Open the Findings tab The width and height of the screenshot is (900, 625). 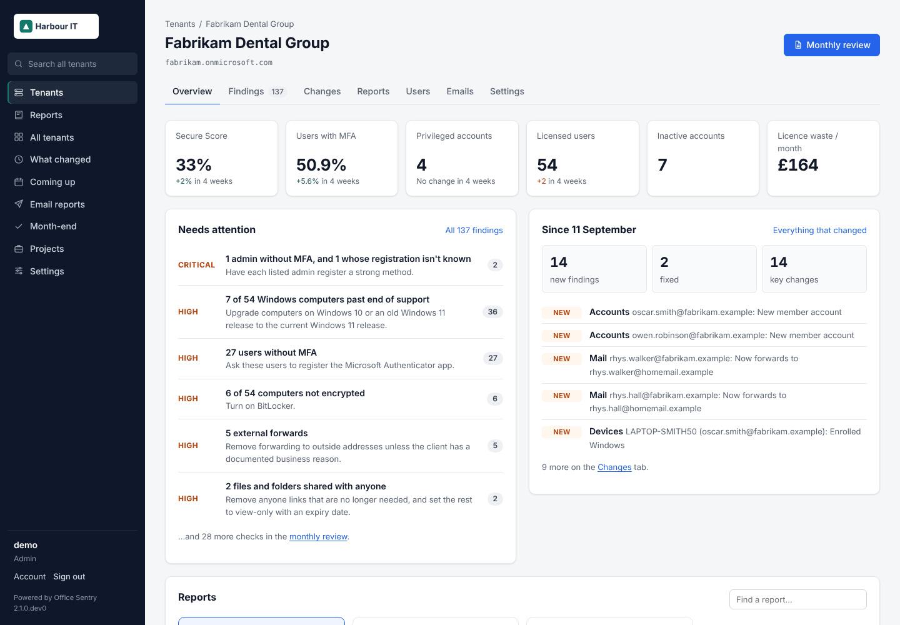257,91
